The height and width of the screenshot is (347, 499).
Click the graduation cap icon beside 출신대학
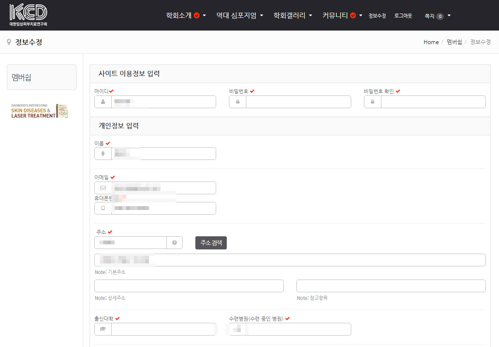(x=103, y=329)
